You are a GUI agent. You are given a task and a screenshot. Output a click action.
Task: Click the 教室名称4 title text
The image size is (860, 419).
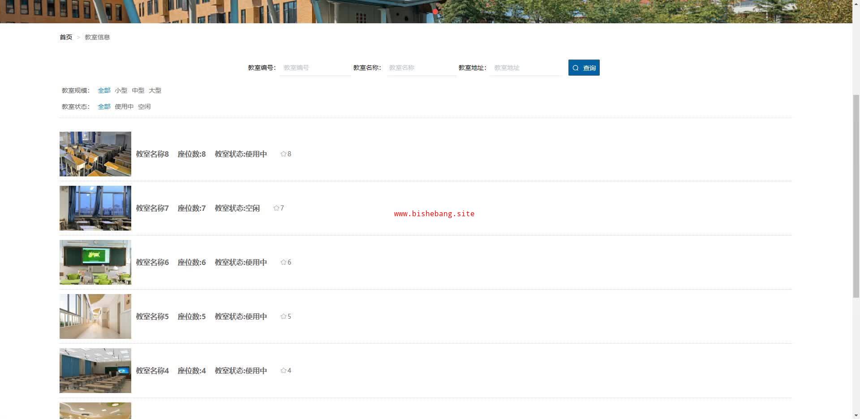[152, 371]
